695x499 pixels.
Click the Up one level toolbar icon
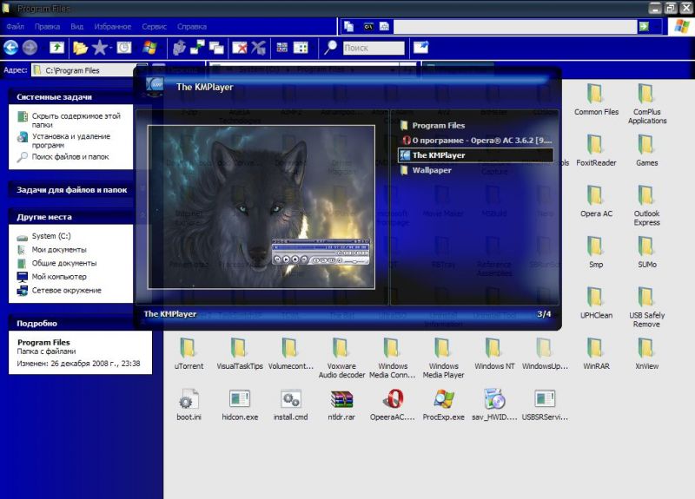click(x=56, y=48)
